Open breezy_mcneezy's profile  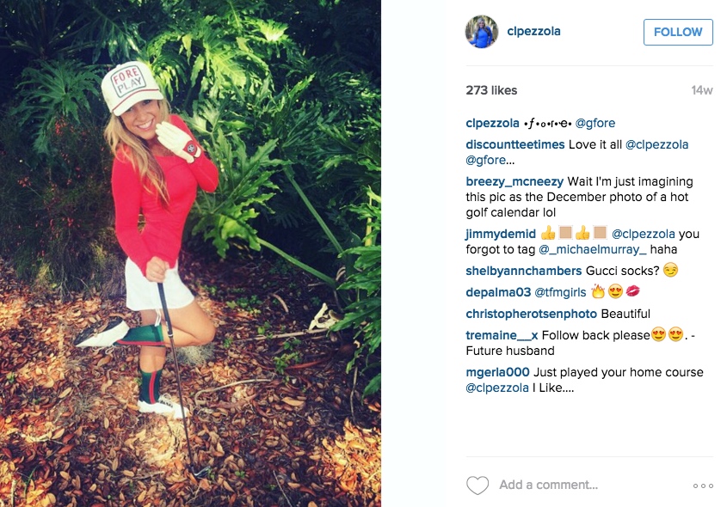514,181
